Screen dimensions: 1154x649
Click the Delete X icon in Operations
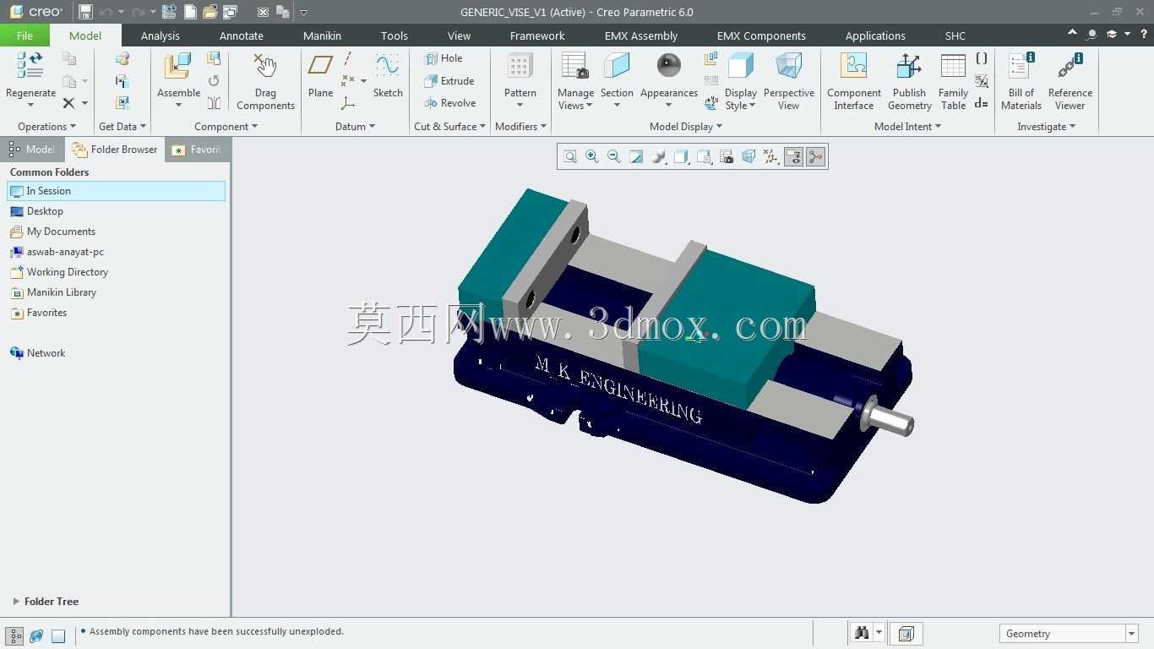click(x=68, y=103)
